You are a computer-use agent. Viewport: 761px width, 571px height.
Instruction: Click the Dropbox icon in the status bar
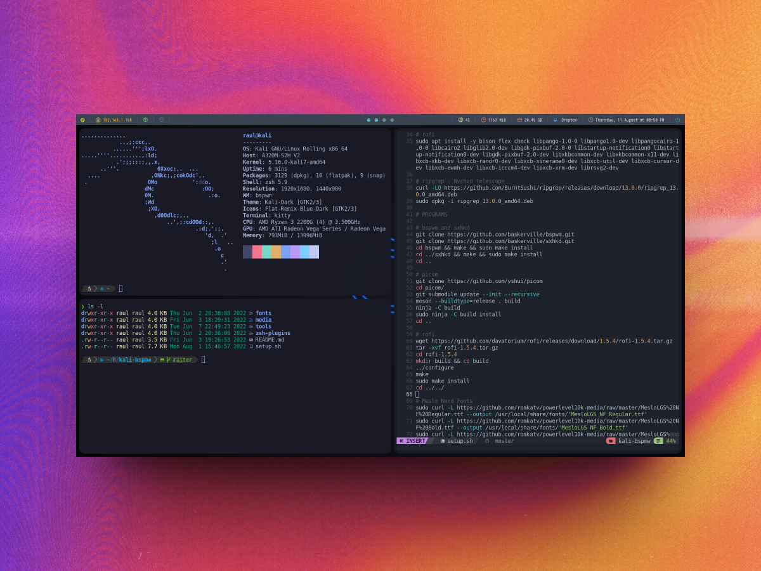pyautogui.click(x=555, y=120)
